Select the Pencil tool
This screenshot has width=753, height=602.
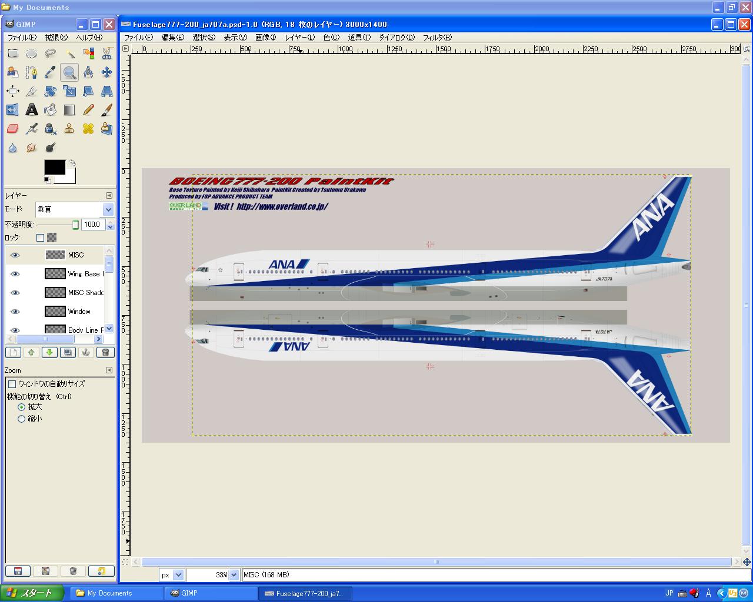pyautogui.click(x=88, y=110)
